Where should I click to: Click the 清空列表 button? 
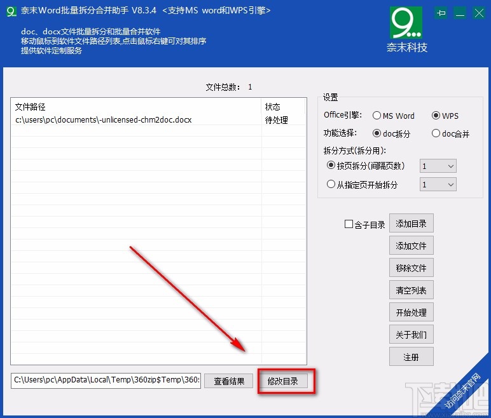coord(411,290)
